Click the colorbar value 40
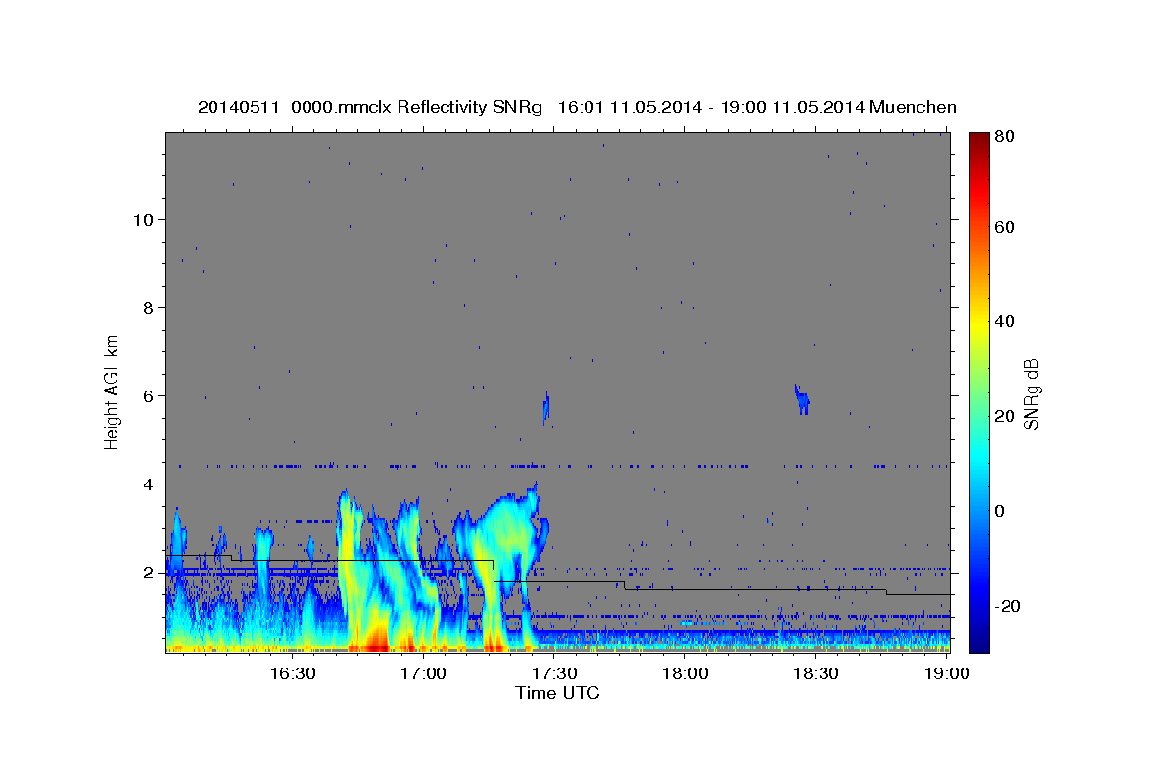This screenshot has width=1175, height=783. [1004, 321]
